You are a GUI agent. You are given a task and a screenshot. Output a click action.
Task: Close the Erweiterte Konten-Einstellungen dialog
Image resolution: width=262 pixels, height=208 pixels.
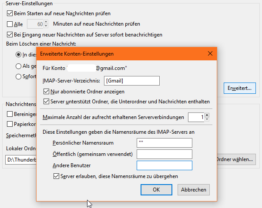[x=210, y=54]
